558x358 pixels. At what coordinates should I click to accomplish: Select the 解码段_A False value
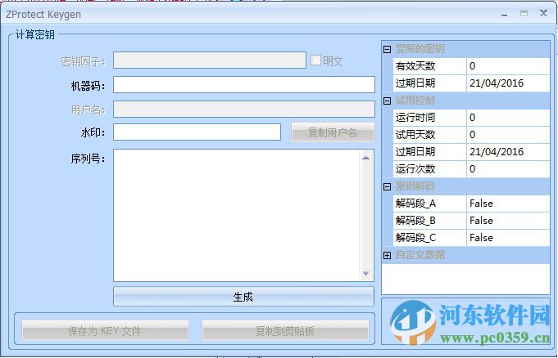coord(508,204)
